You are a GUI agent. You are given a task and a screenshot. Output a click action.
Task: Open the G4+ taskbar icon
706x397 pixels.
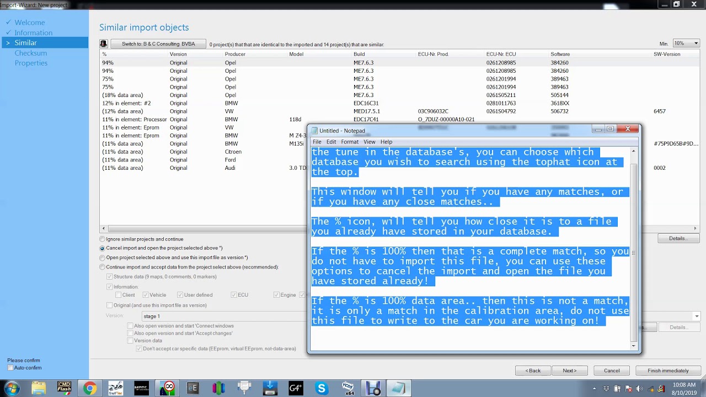[x=296, y=388]
